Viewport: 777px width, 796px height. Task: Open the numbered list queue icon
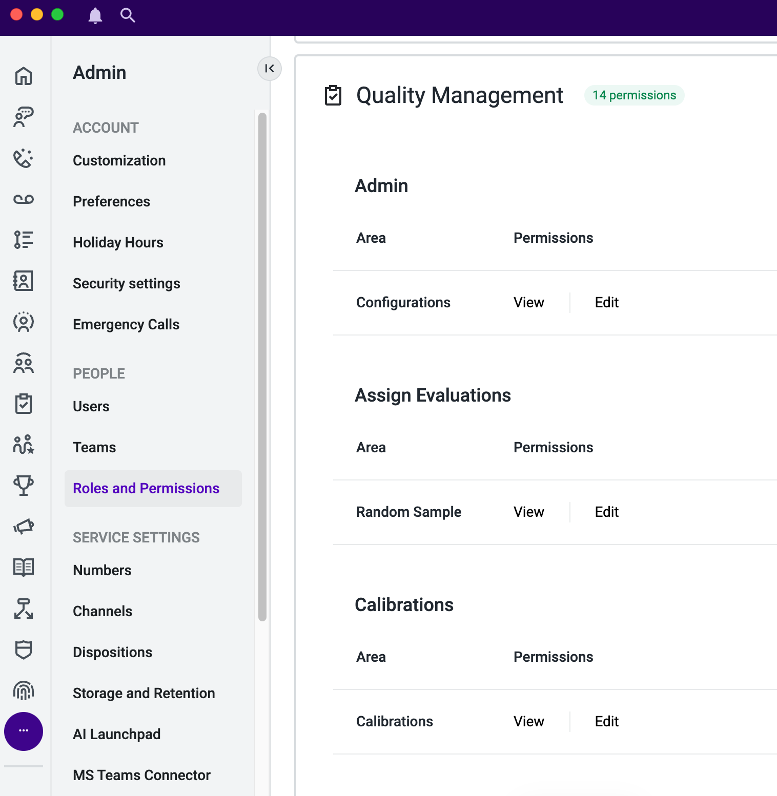[24, 240]
